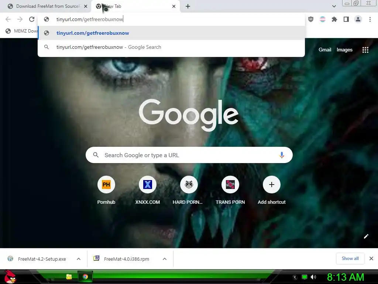Image resolution: width=378 pixels, height=284 pixels.
Task: Choose the tinyurl.com/getfreerobuxnow URL suggestion
Action: 171,33
